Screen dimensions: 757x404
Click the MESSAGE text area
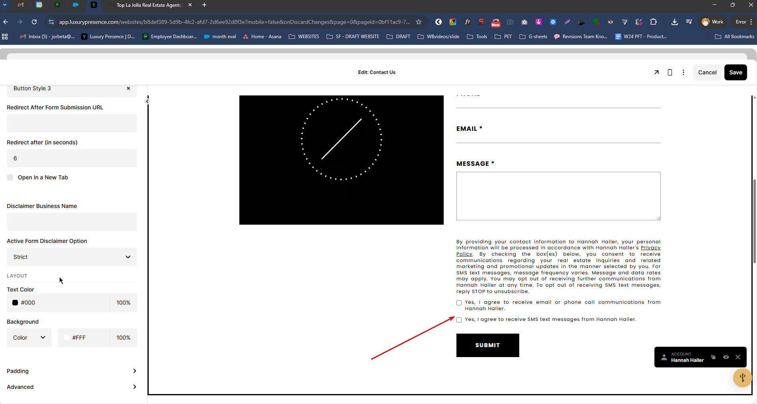(559, 196)
